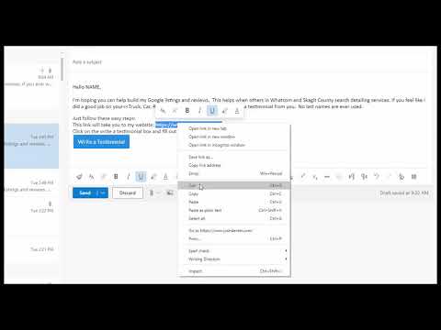This screenshot has width=441, height=330.
Task: Choose Print from the context menu
Action: tap(234, 238)
